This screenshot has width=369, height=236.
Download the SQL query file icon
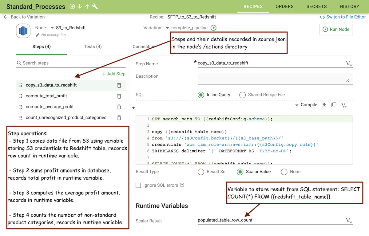(324, 105)
